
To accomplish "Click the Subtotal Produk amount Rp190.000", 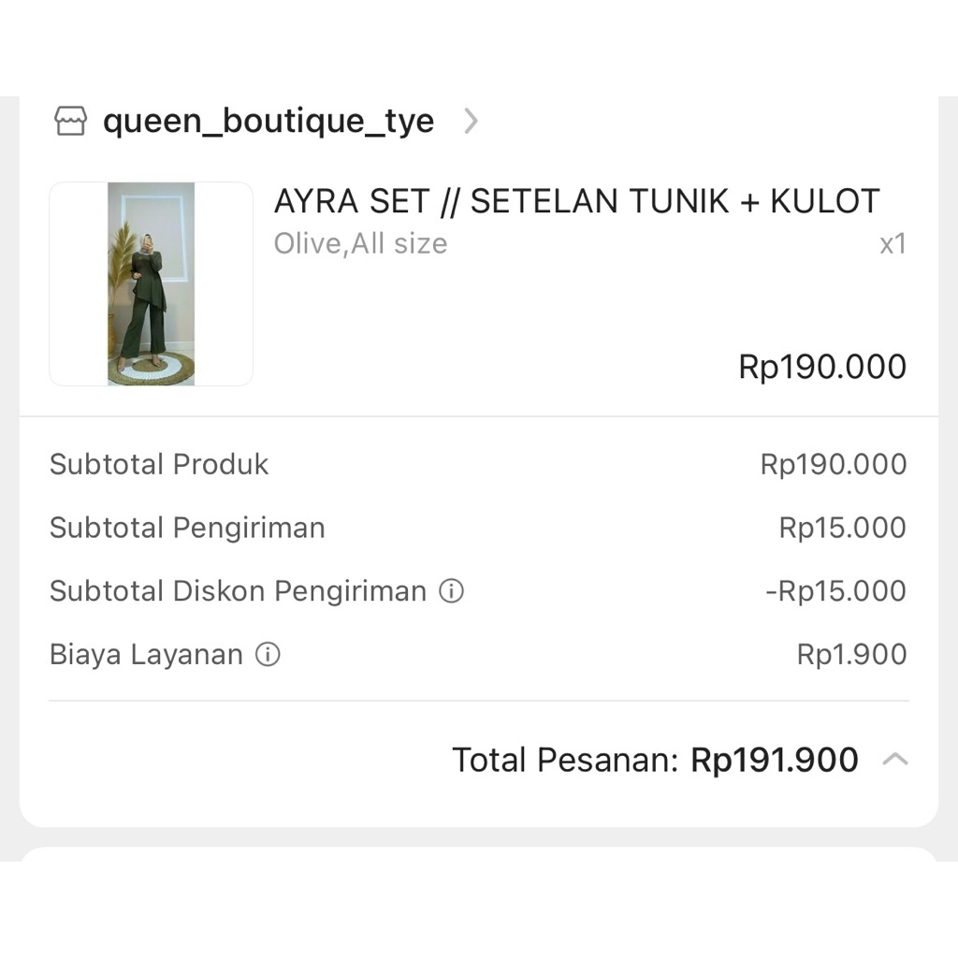I will tap(833, 464).
